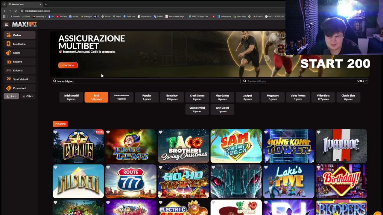
Task: Open the Hidden game thumbnail
Action: [x=78, y=181]
